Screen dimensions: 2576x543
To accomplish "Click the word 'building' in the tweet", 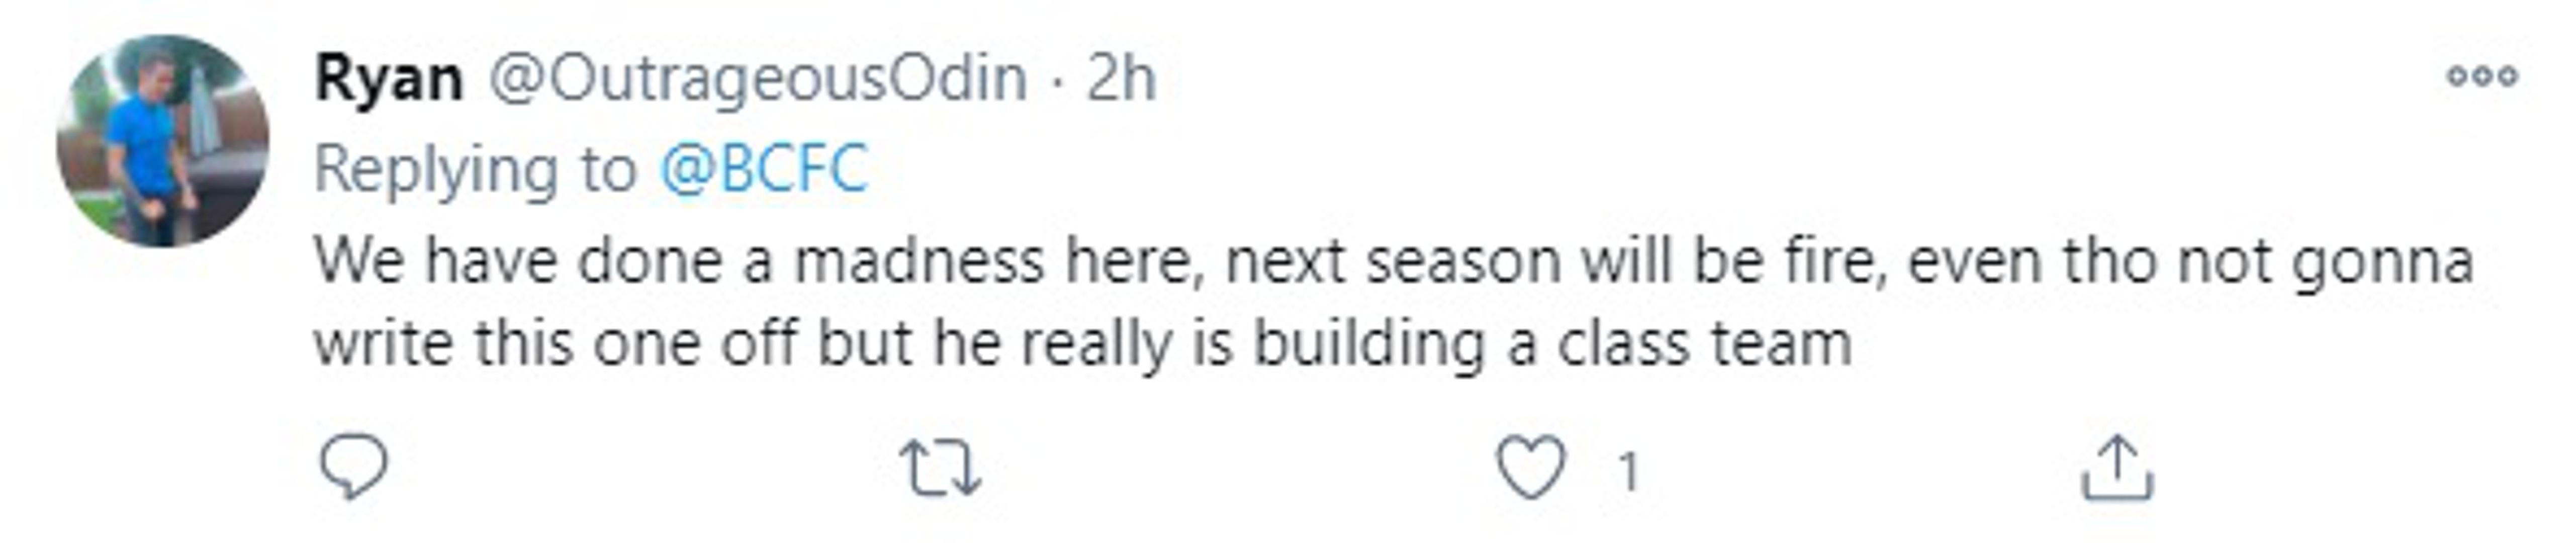I will tap(1368, 343).
